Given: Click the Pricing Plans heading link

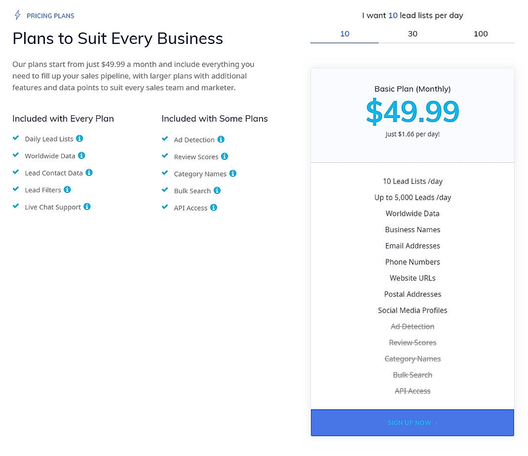Looking at the screenshot, I should pos(50,15).
